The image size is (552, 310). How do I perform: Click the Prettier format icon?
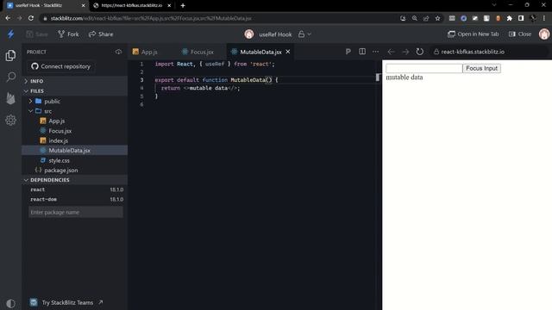(348, 52)
